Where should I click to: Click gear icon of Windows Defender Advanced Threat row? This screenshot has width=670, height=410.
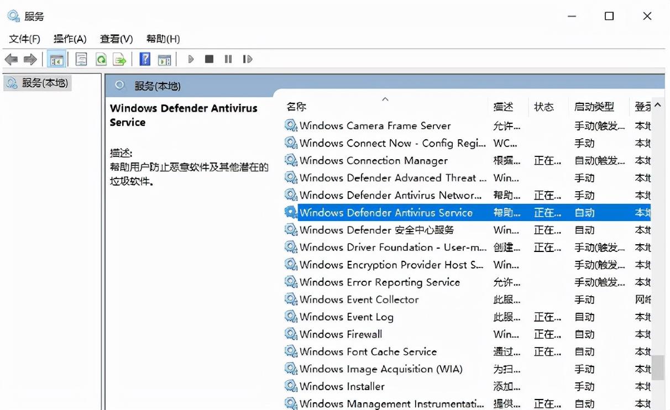(x=291, y=178)
